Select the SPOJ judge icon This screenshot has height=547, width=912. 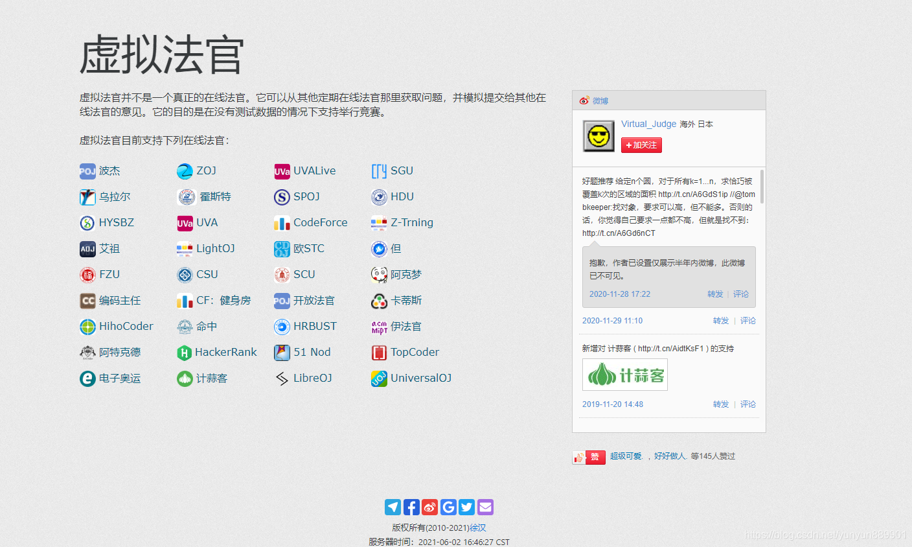click(281, 196)
